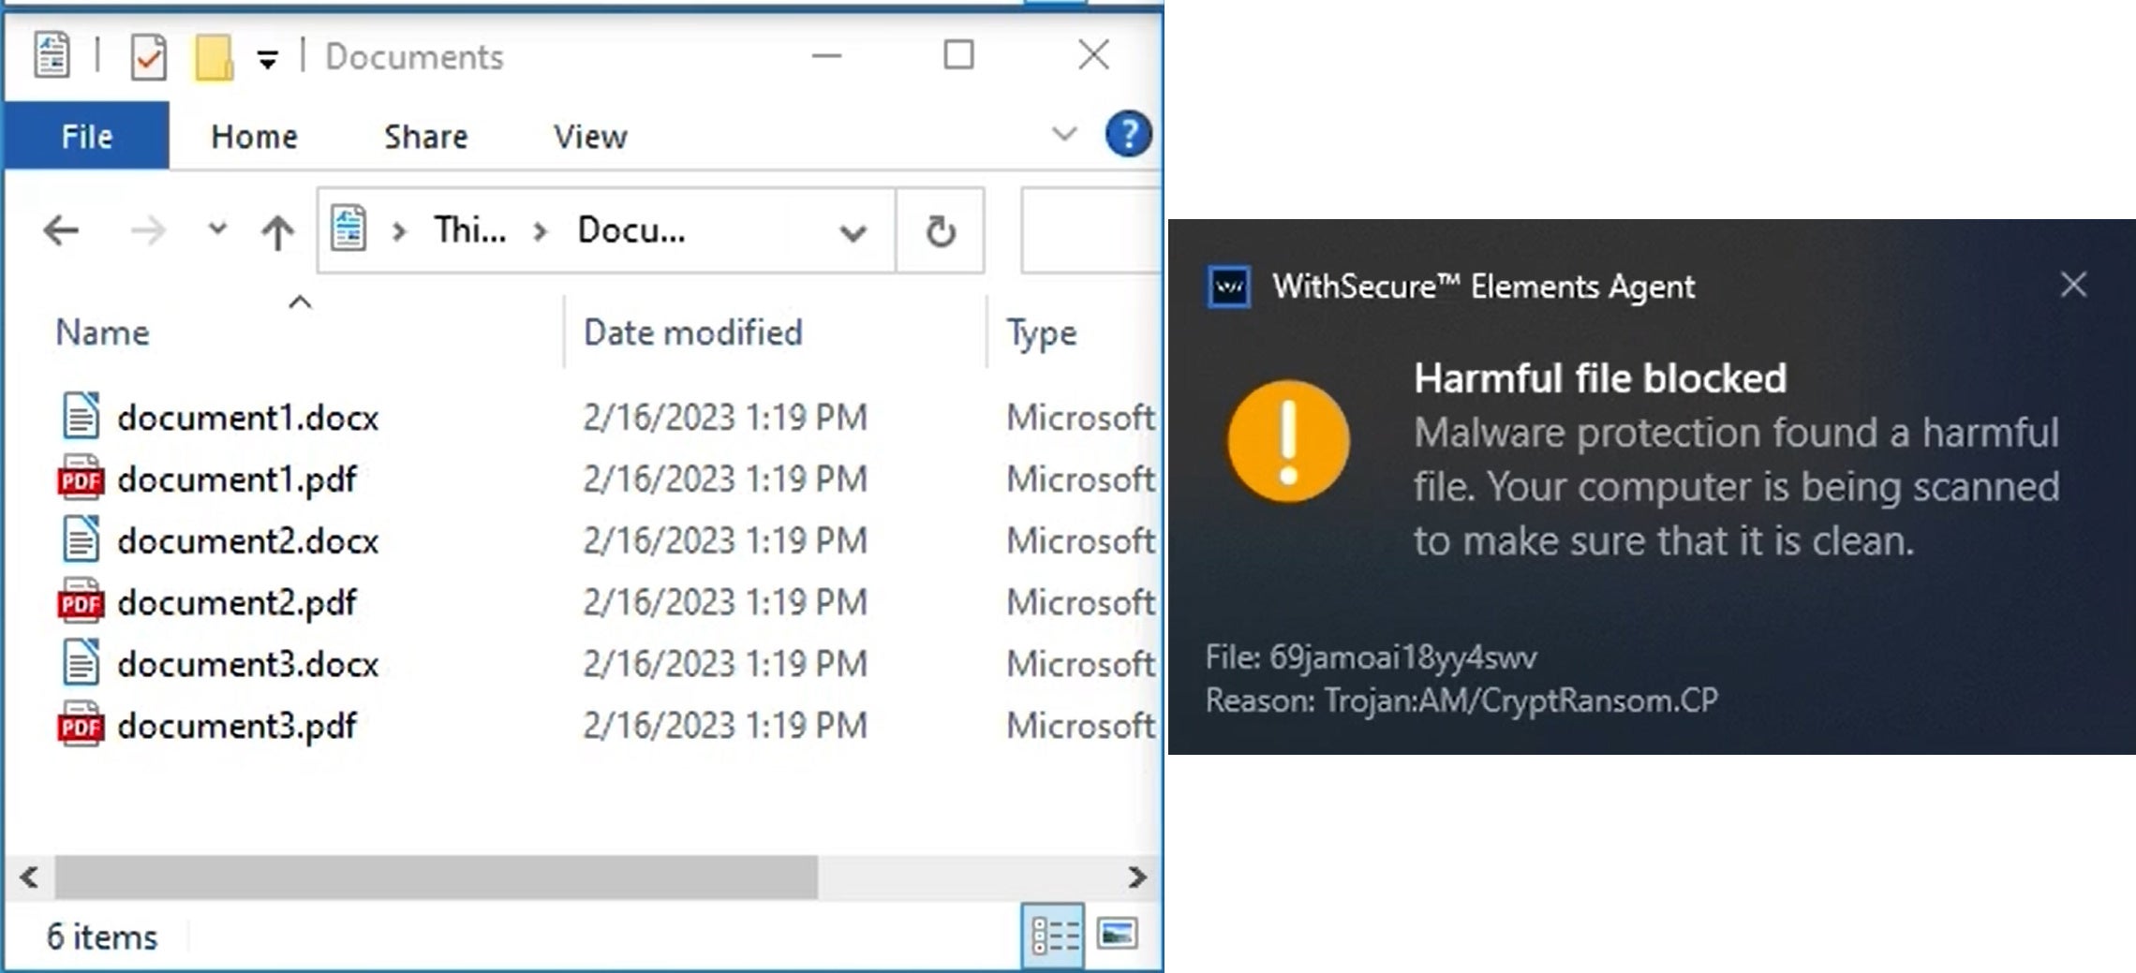Navigate up one folder using the up arrow icon
The height and width of the screenshot is (973, 2136).
pos(276,230)
